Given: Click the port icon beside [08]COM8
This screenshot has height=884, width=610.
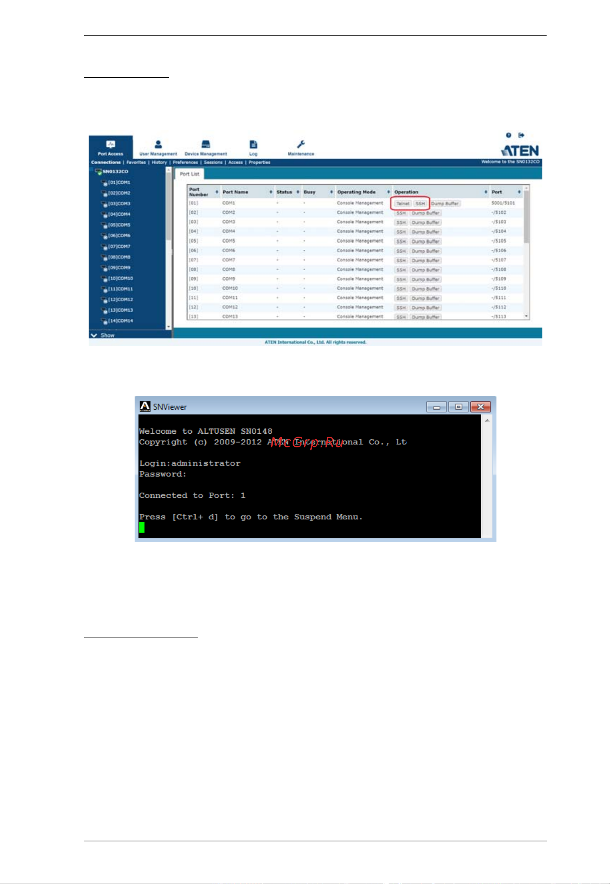Looking at the screenshot, I should [104, 258].
